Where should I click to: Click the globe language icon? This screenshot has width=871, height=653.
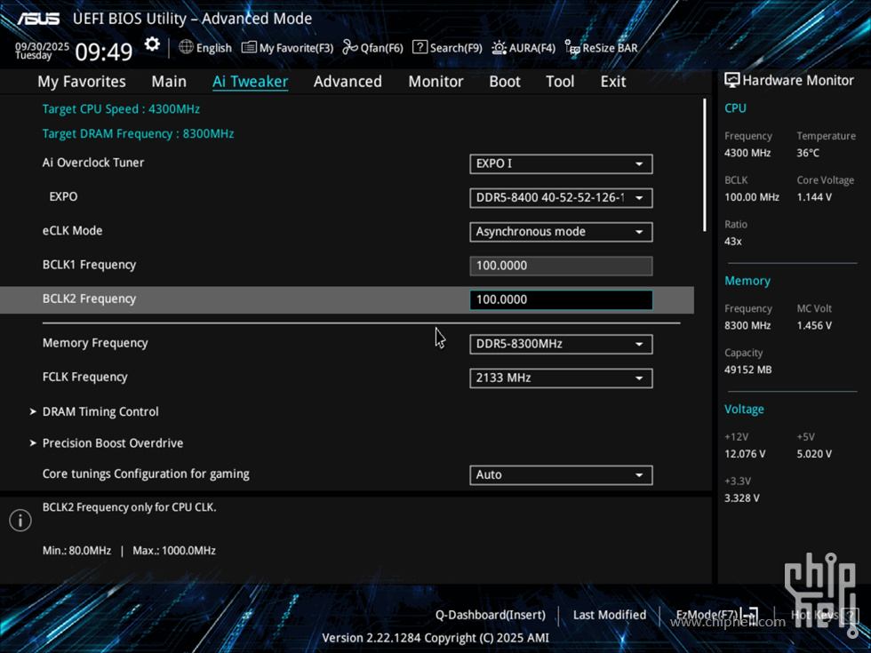[x=186, y=47]
